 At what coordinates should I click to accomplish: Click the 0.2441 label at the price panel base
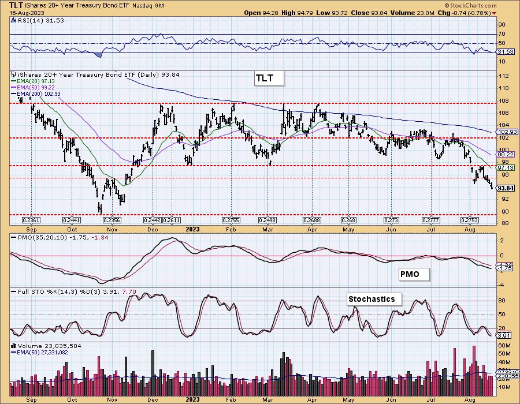coord(72,220)
